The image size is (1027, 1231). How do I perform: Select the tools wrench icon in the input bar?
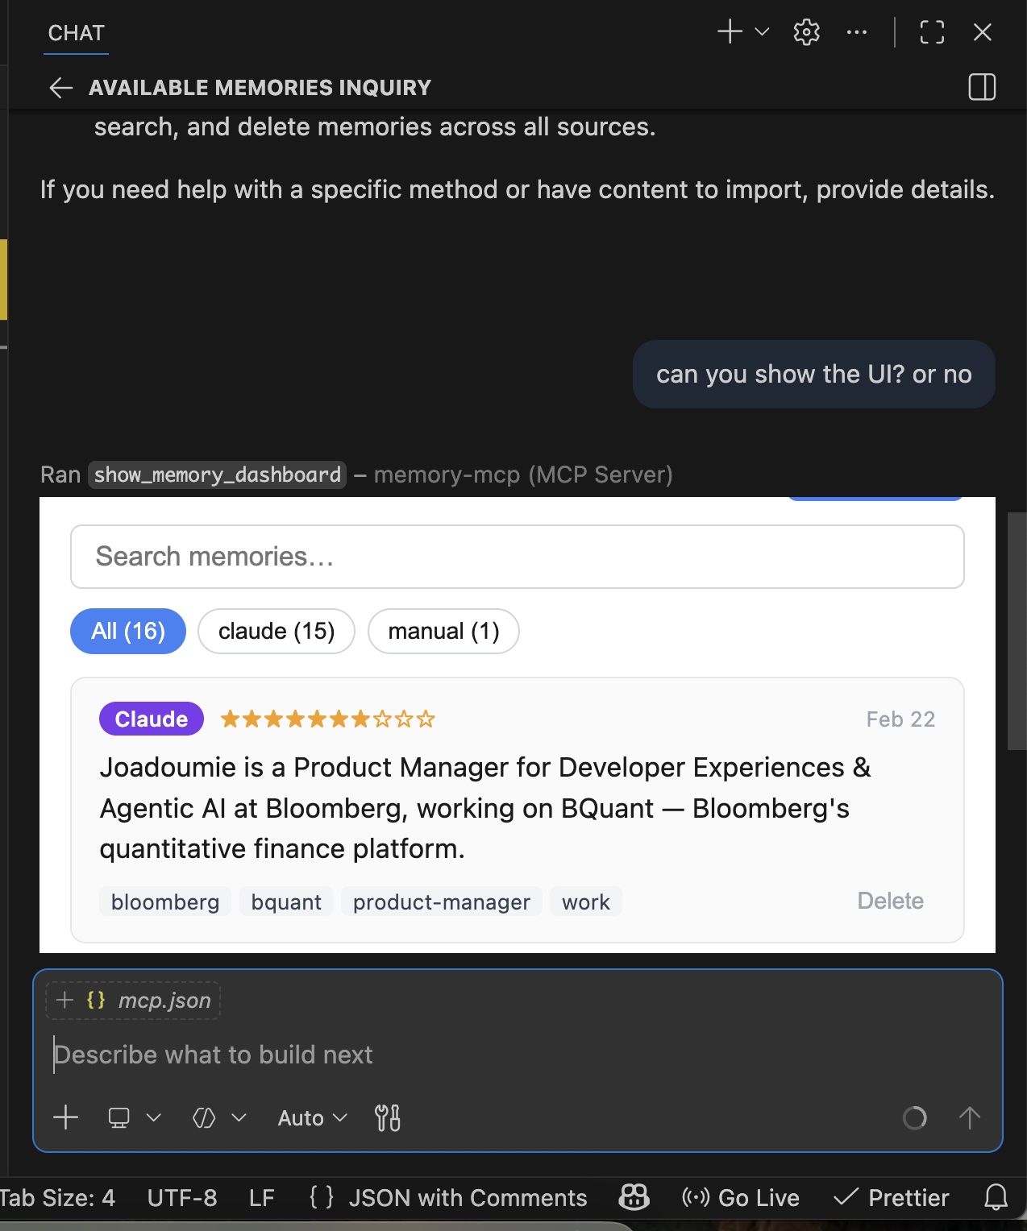pyautogui.click(x=388, y=1117)
